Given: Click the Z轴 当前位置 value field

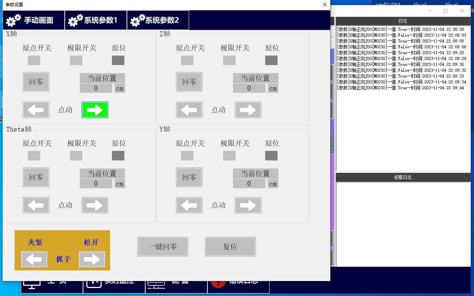Looking at the screenshot, I should tap(249, 88).
